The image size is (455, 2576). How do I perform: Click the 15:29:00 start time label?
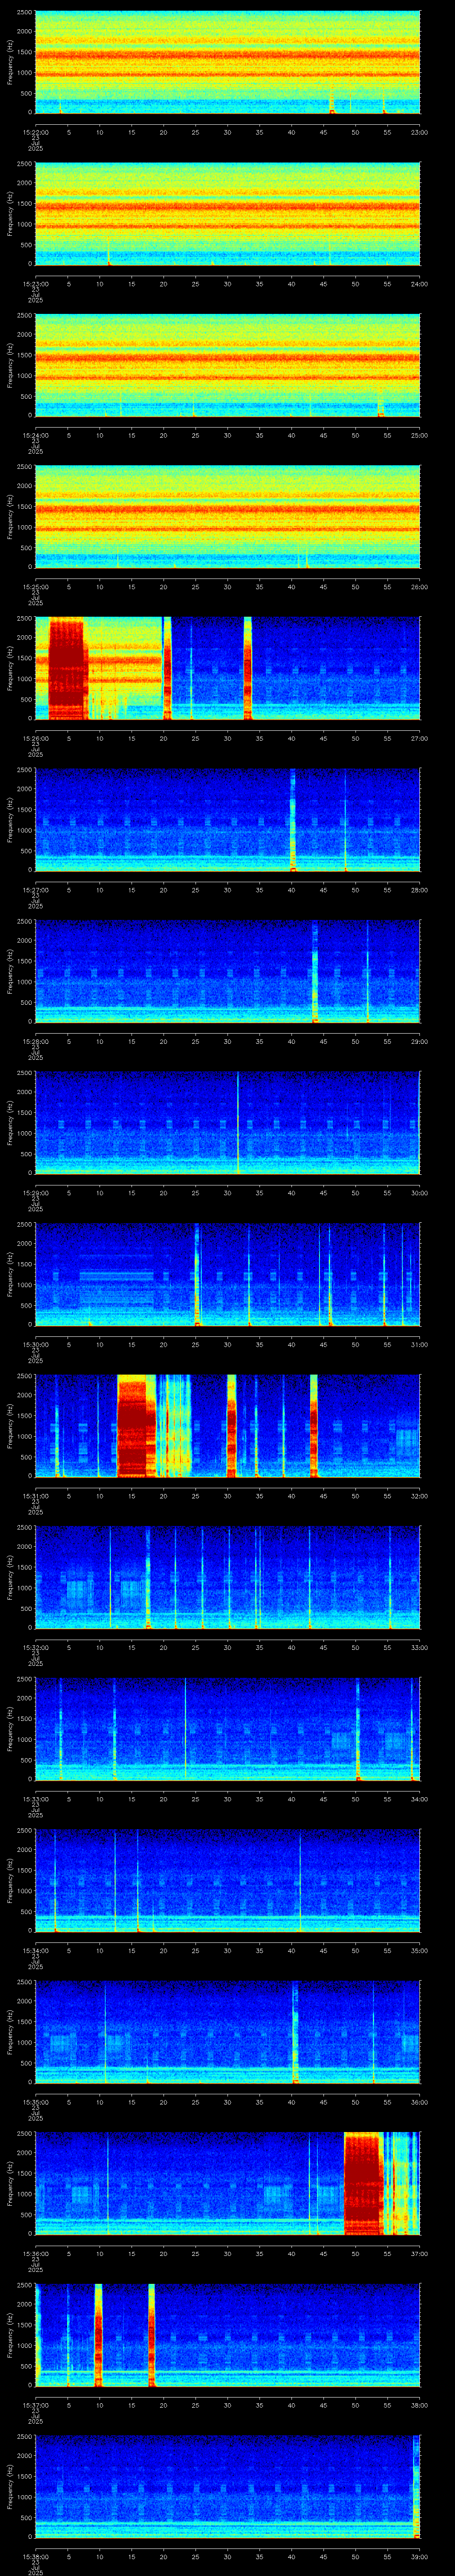(x=35, y=1192)
